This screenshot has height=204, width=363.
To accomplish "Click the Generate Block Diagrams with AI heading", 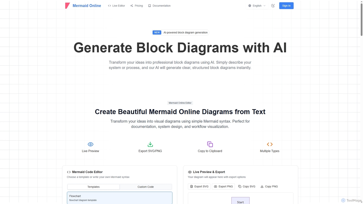I will [x=180, y=48].
